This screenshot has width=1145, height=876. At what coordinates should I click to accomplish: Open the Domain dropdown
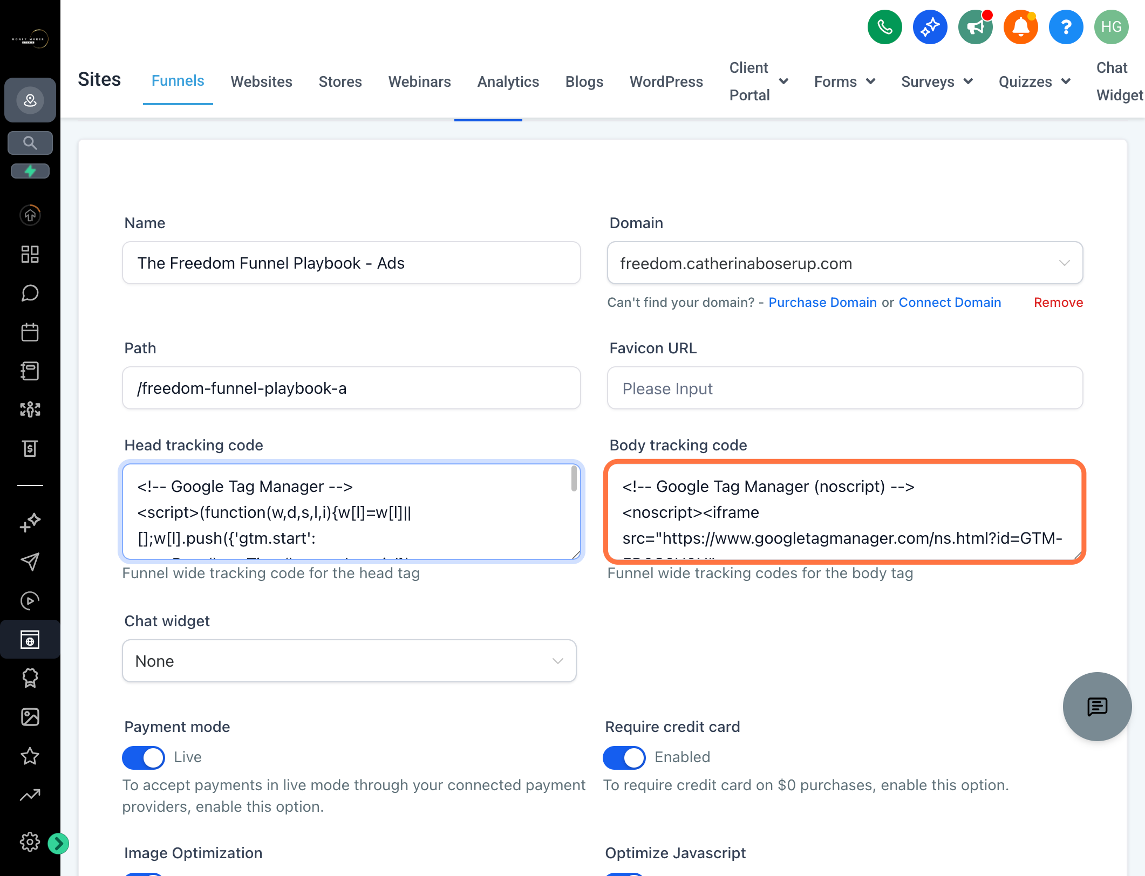click(844, 263)
